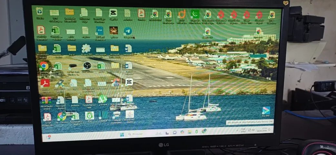Screen dimensions: 336x155
Task: Open the Lixeira recycle bin icon
Action: [x=39, y=11]
